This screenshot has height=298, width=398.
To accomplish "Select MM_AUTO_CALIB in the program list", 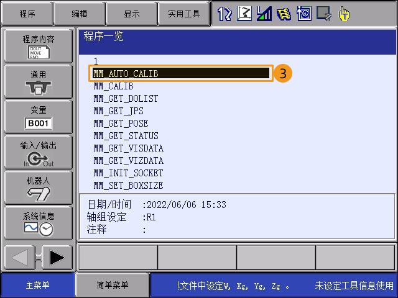I will point(181,73).
